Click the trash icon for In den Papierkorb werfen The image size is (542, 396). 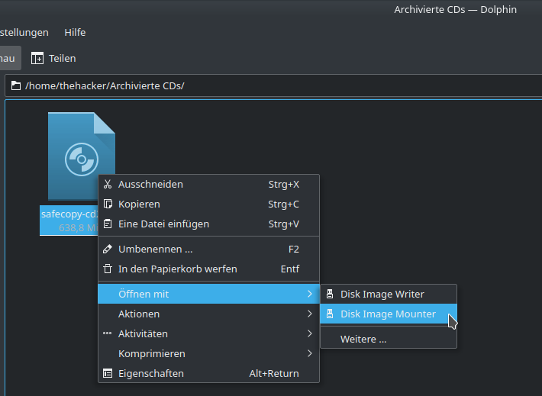click(108, 269)
